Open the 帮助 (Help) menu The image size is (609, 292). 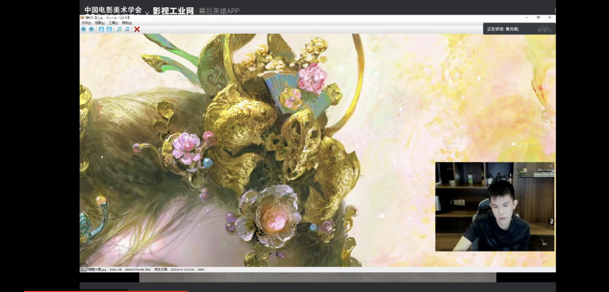127,23
